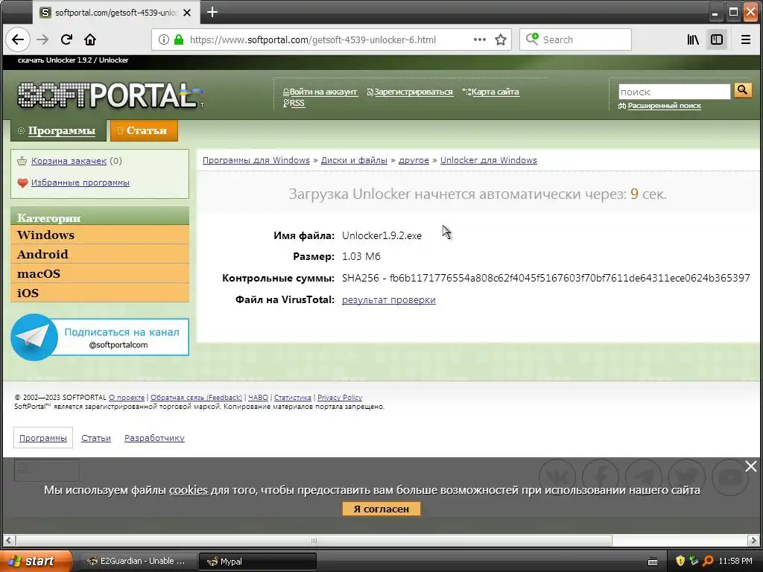This screenshot has height=572, width=763.
Task: Switch to Mypal taskbar item
Action: coord(258,562)
